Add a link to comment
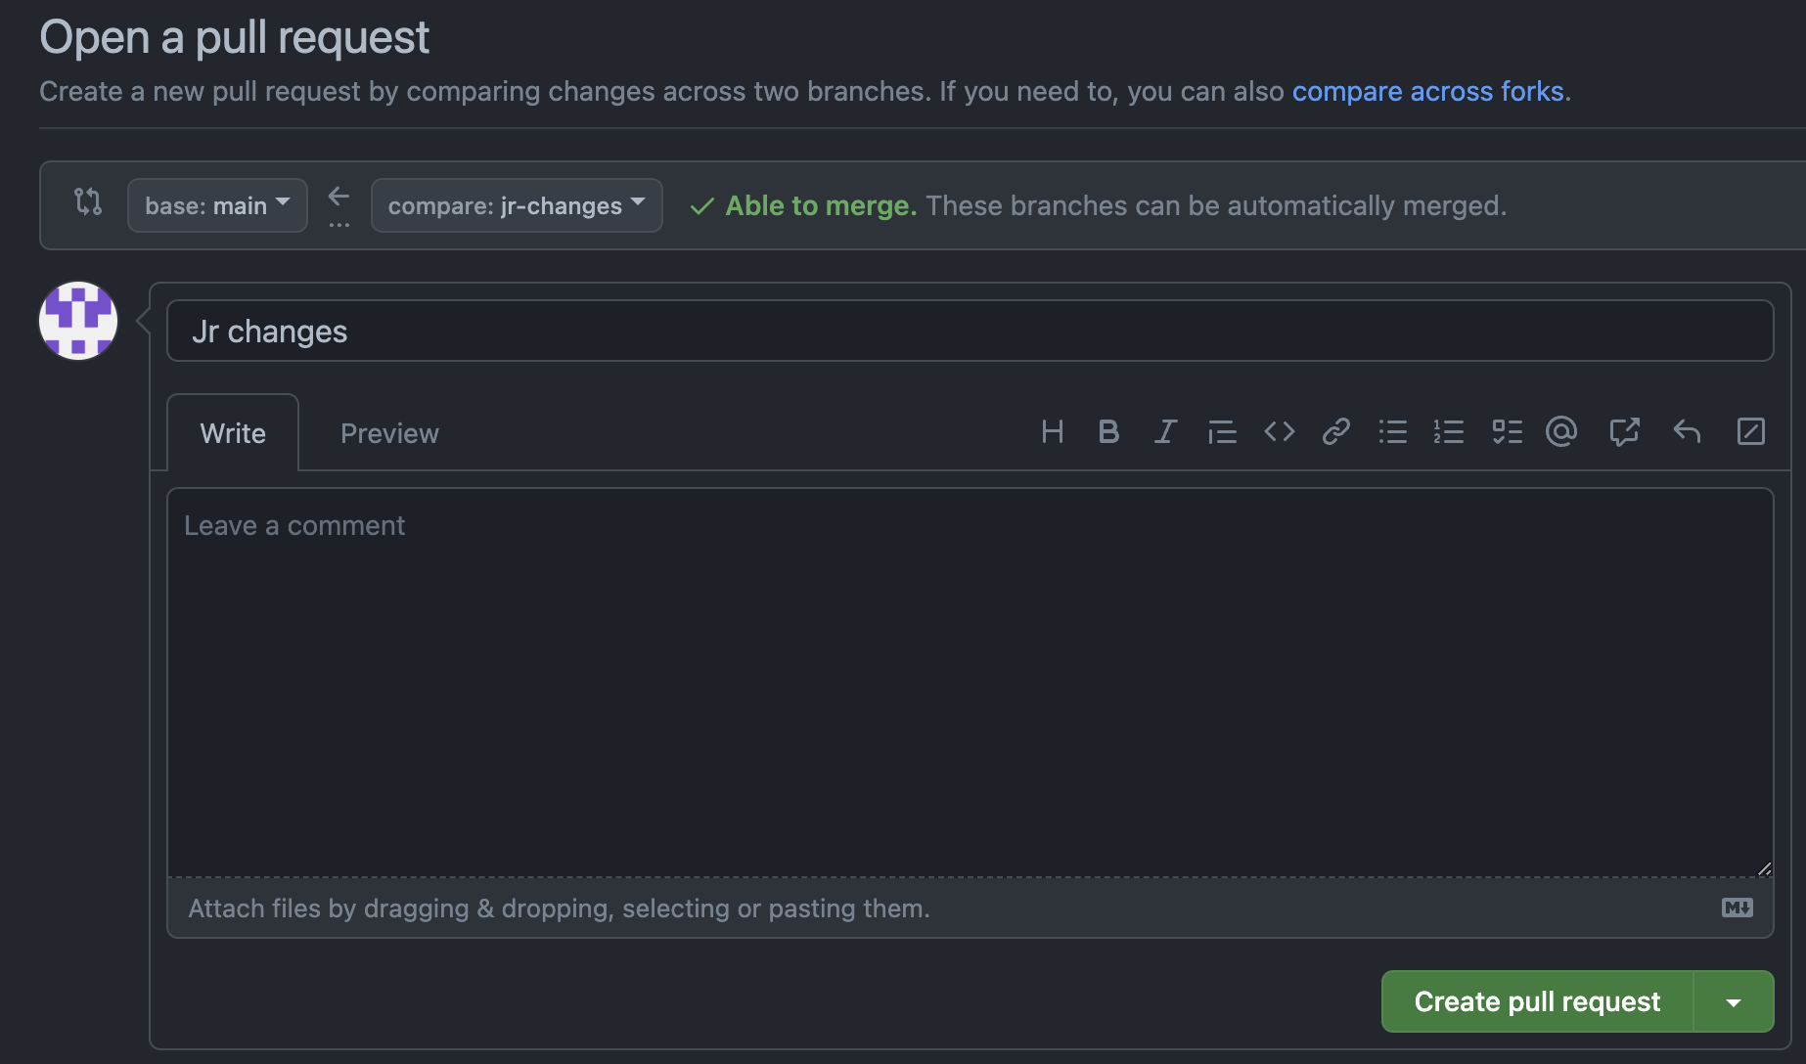The height and width of the screenshot is (1064, 1806). click(1335, 431)
